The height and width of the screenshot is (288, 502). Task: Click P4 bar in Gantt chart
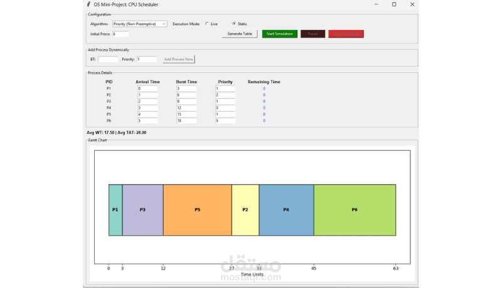[287, 210]
